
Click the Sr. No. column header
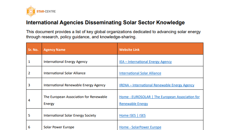[x=33, y=50]
